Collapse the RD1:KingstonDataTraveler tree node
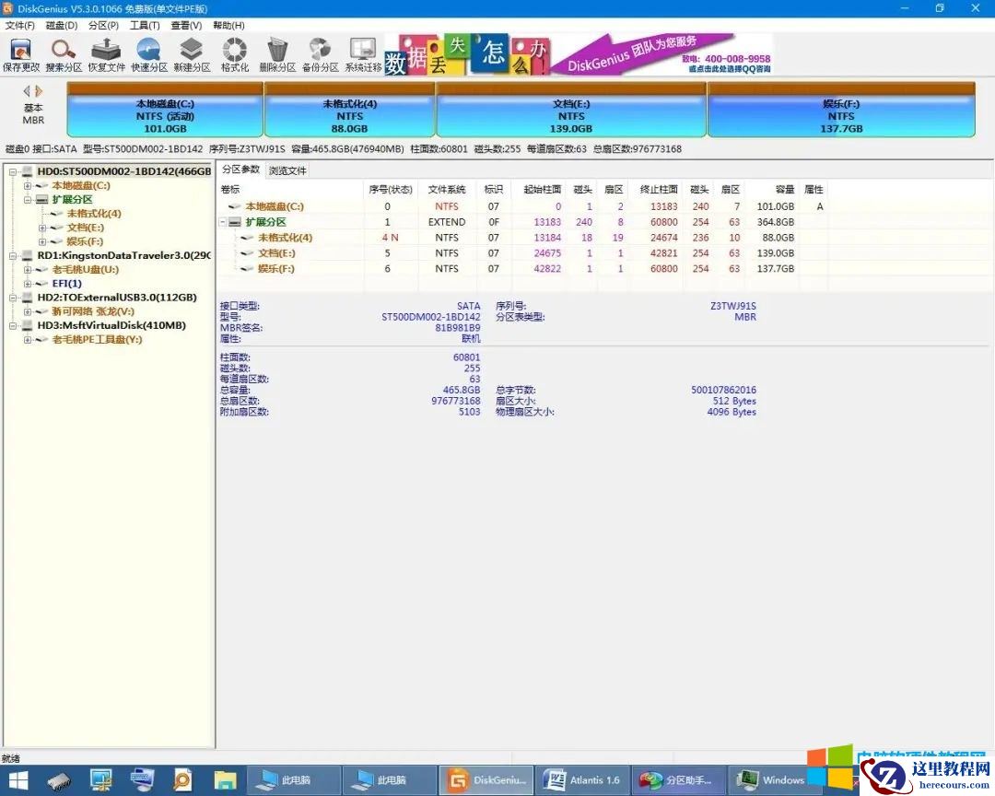The image size is (995, 796). click(13, 256)
